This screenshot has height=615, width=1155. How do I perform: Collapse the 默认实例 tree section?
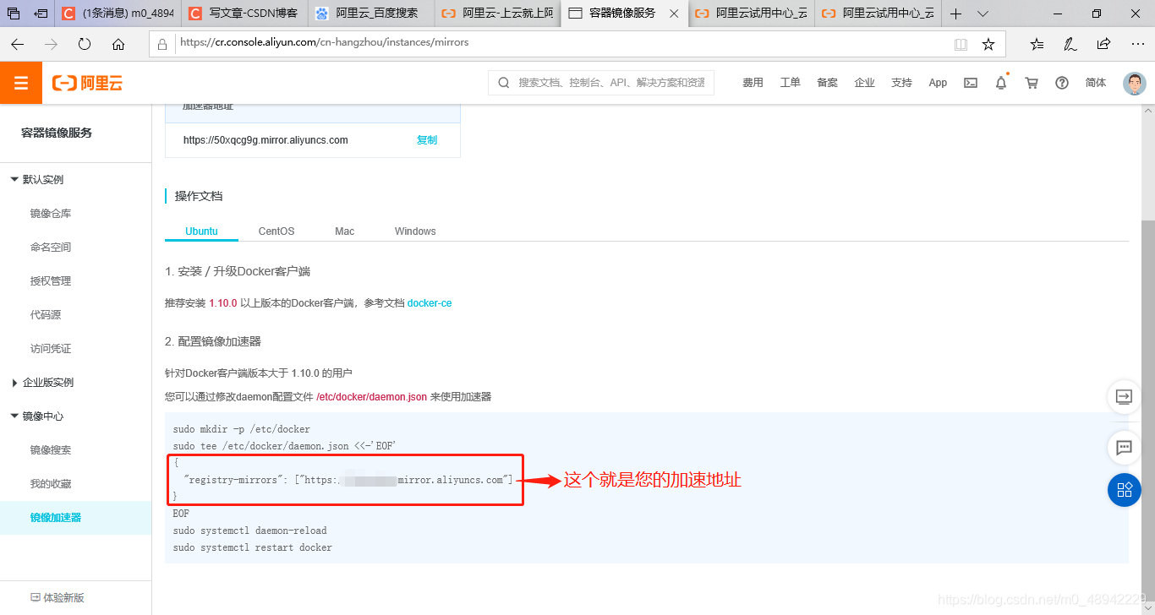click(14, 179)
